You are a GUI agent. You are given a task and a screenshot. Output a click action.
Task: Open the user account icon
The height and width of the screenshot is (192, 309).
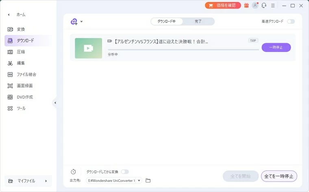tap(255, 5)
